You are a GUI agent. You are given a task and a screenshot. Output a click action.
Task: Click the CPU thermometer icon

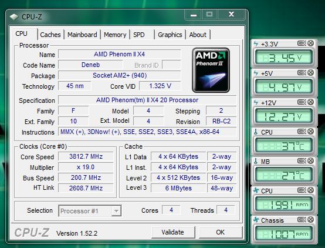[x=256, y=132]
